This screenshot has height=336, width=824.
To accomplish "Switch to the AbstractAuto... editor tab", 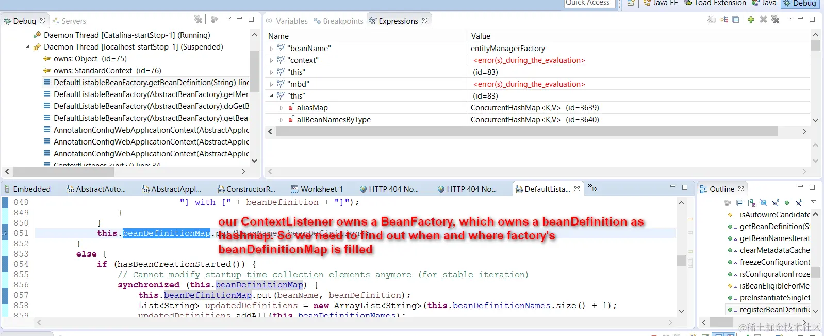I will [x=96, y=189].
